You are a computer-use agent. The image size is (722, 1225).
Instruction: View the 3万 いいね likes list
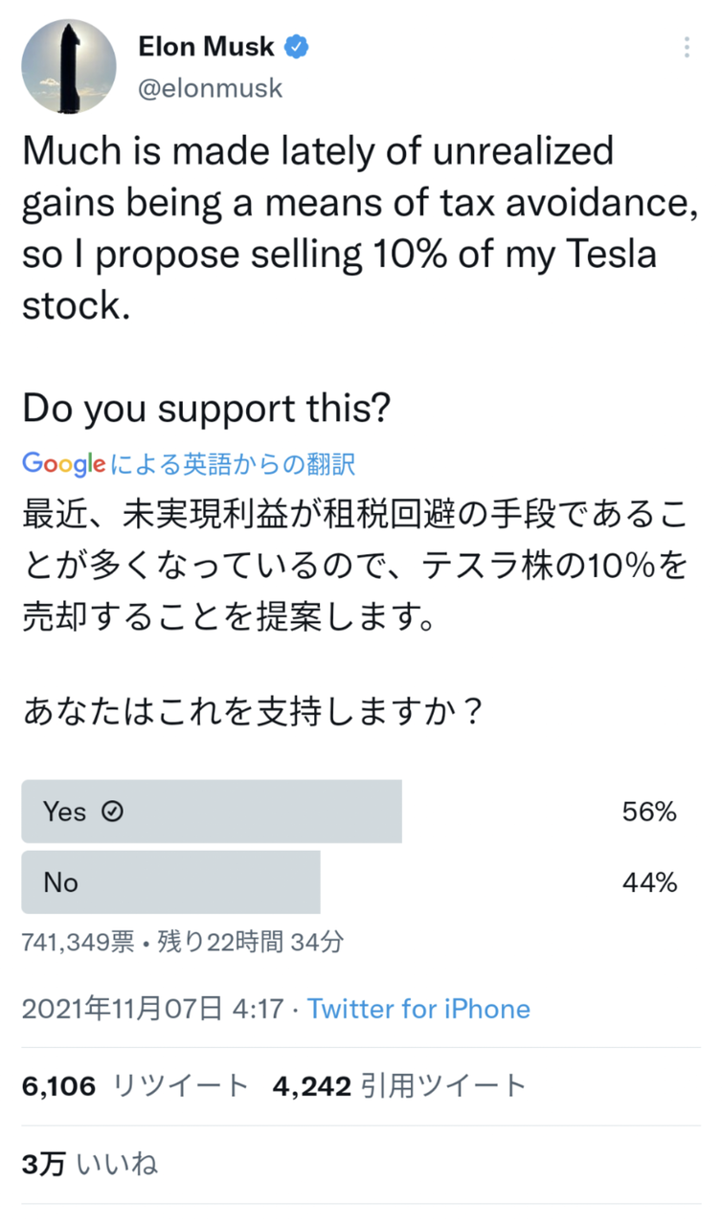click(x=90, y=1163)
